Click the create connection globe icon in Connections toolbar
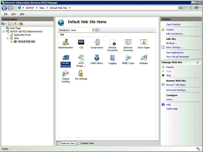The width and height of the screenshot is (203, 152). tap(3, 24)
